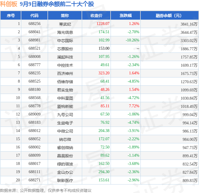The width and height of the screenshot is (199, 193).
Task: Click the orange 科创板 title label
Action: 9,4
